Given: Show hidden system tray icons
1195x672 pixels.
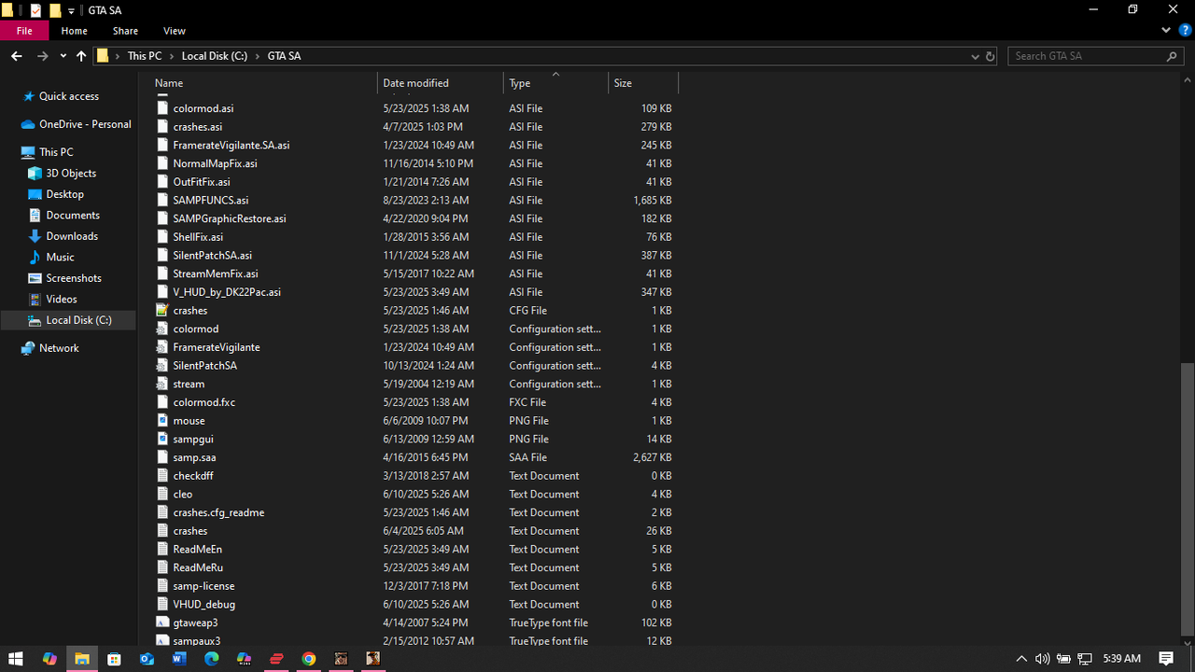Looking at the screenshot, I should pyautogui.click(x=1021, y=659).
